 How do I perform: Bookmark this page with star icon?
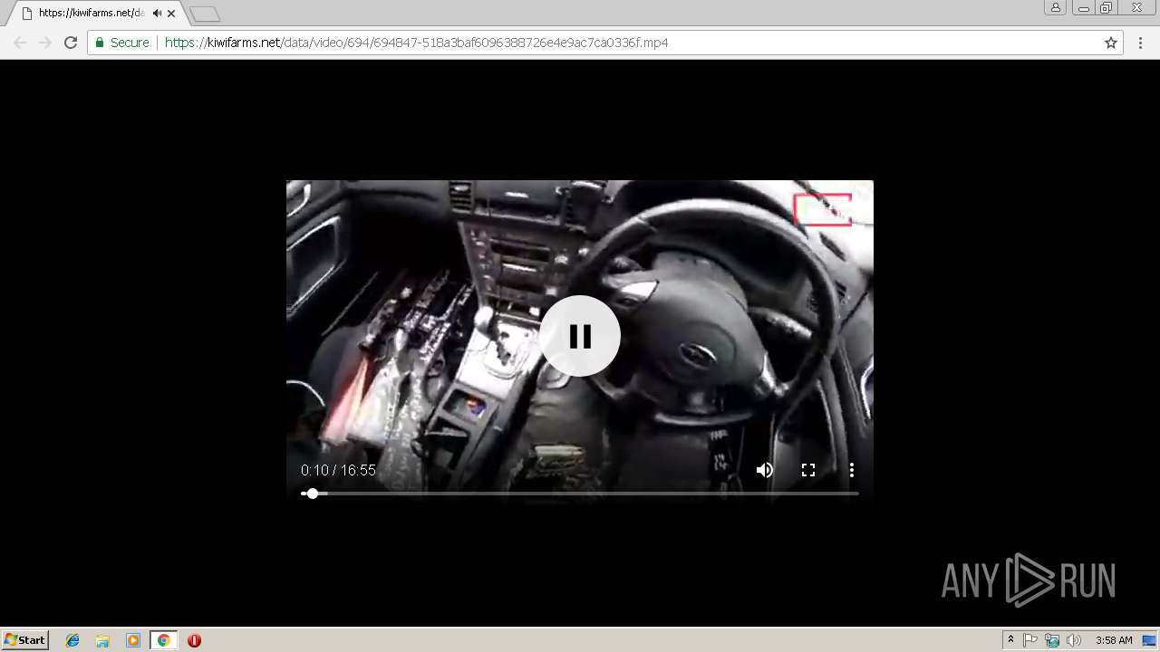point(1111,43)
